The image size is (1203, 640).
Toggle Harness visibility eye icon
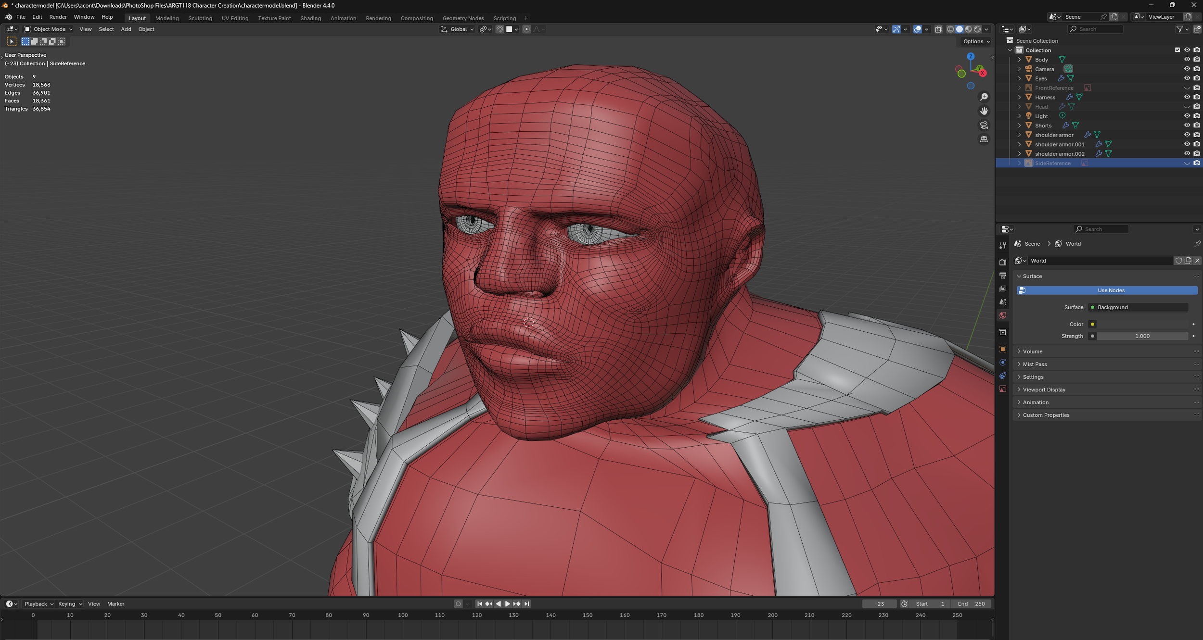point(1187,97)
